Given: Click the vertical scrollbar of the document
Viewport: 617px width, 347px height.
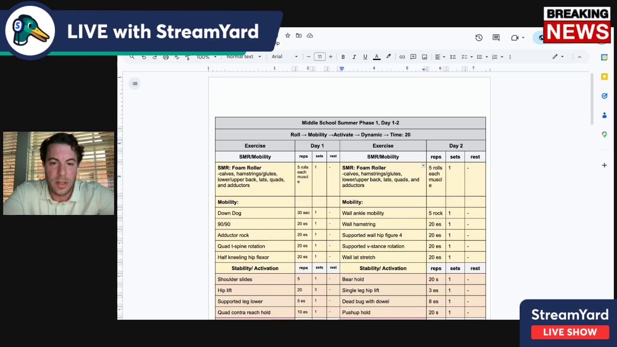Looking at the screenshot, I should click(x=592, y=99).
